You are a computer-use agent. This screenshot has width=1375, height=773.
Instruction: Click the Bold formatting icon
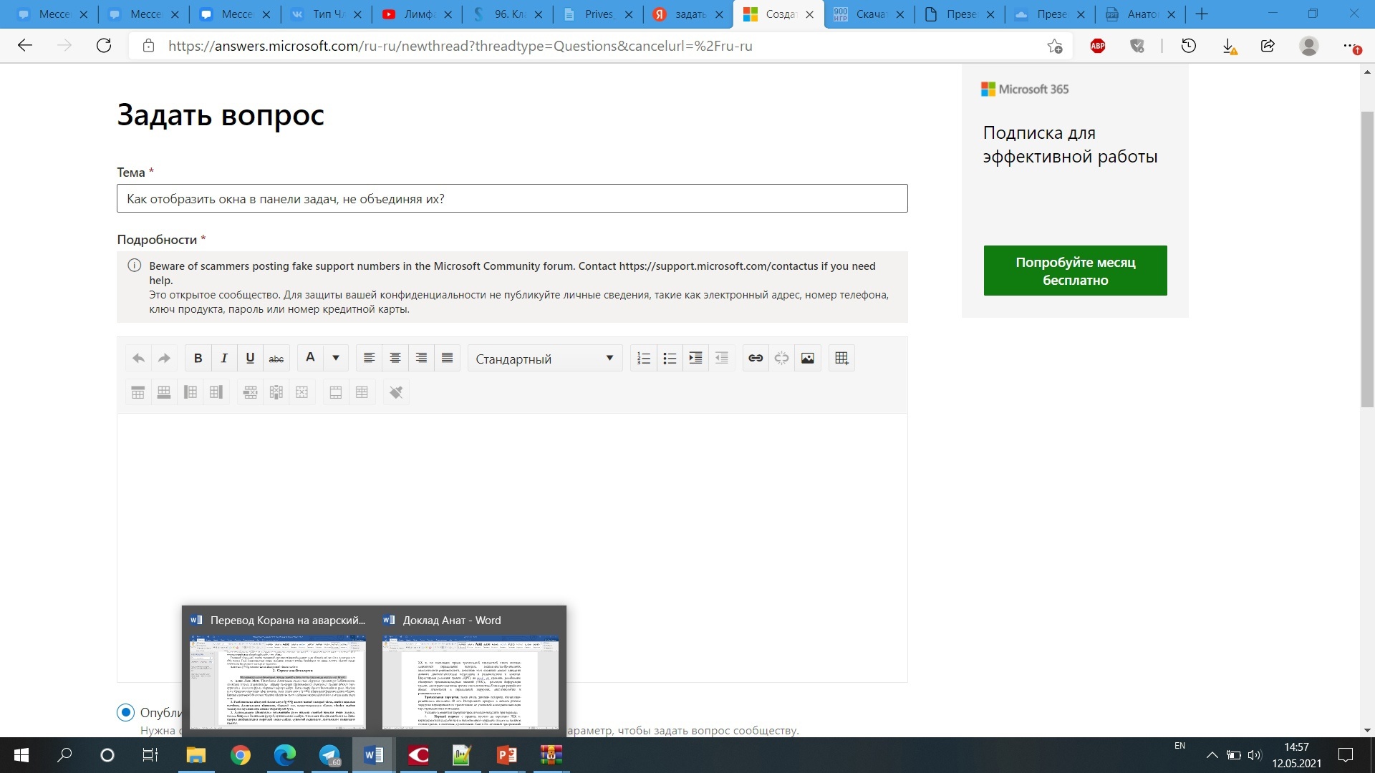click(198, 358)
